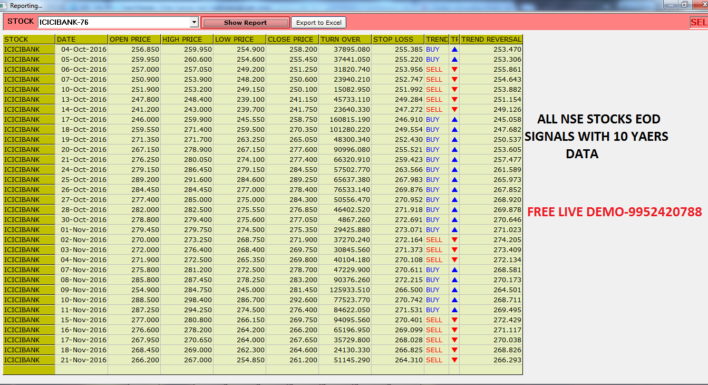The image size is (708, 385).
Task: Click the red down-arrow icon for 13-Oct-2016
Action: [454, 100]
